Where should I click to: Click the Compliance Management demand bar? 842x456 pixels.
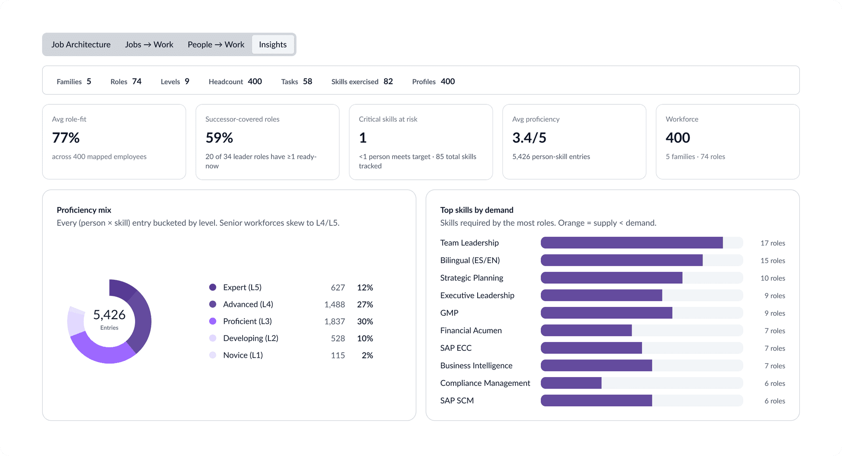tap(642, 383)
